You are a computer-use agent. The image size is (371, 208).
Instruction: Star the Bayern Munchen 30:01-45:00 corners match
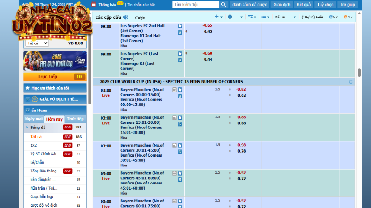point(180,145)
